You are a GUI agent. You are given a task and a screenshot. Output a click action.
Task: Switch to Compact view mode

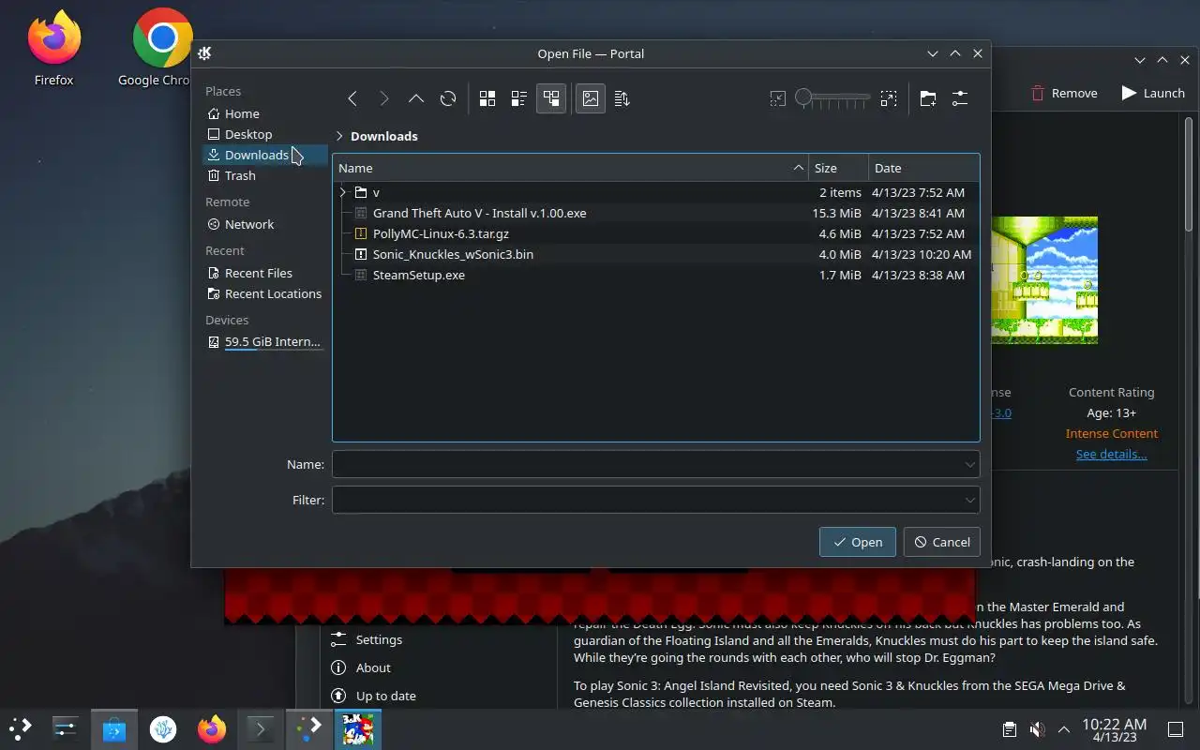[x=519, y=98]
